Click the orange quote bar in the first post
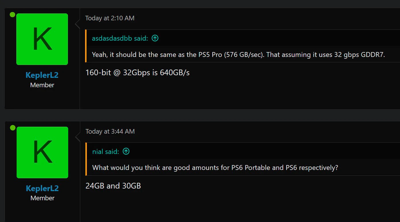Image resolution: width=400 pixels, height=222 pixels. click(86, 46)
